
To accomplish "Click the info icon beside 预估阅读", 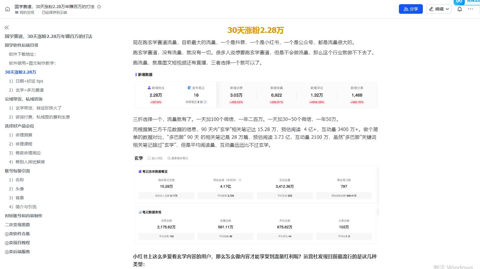I will pos(240,180).
